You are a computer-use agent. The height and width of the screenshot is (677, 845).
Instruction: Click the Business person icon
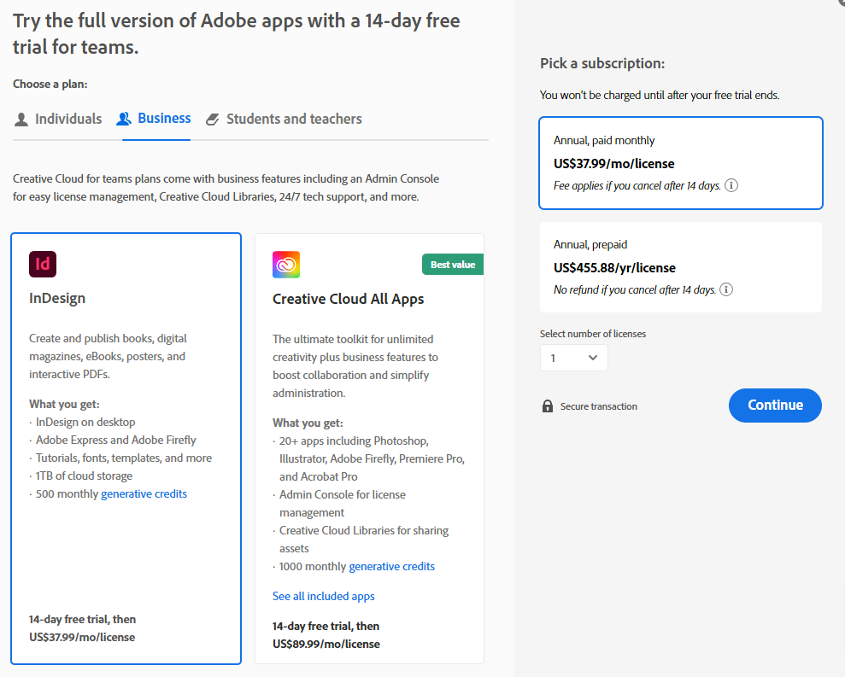(x=123, y=119)
